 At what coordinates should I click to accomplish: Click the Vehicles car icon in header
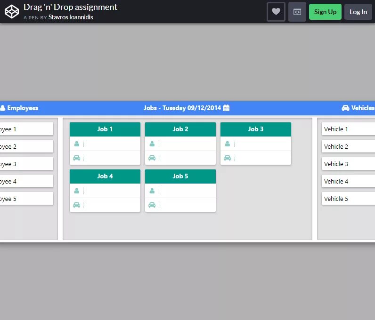pyautogui.click(x=345, y=108)
